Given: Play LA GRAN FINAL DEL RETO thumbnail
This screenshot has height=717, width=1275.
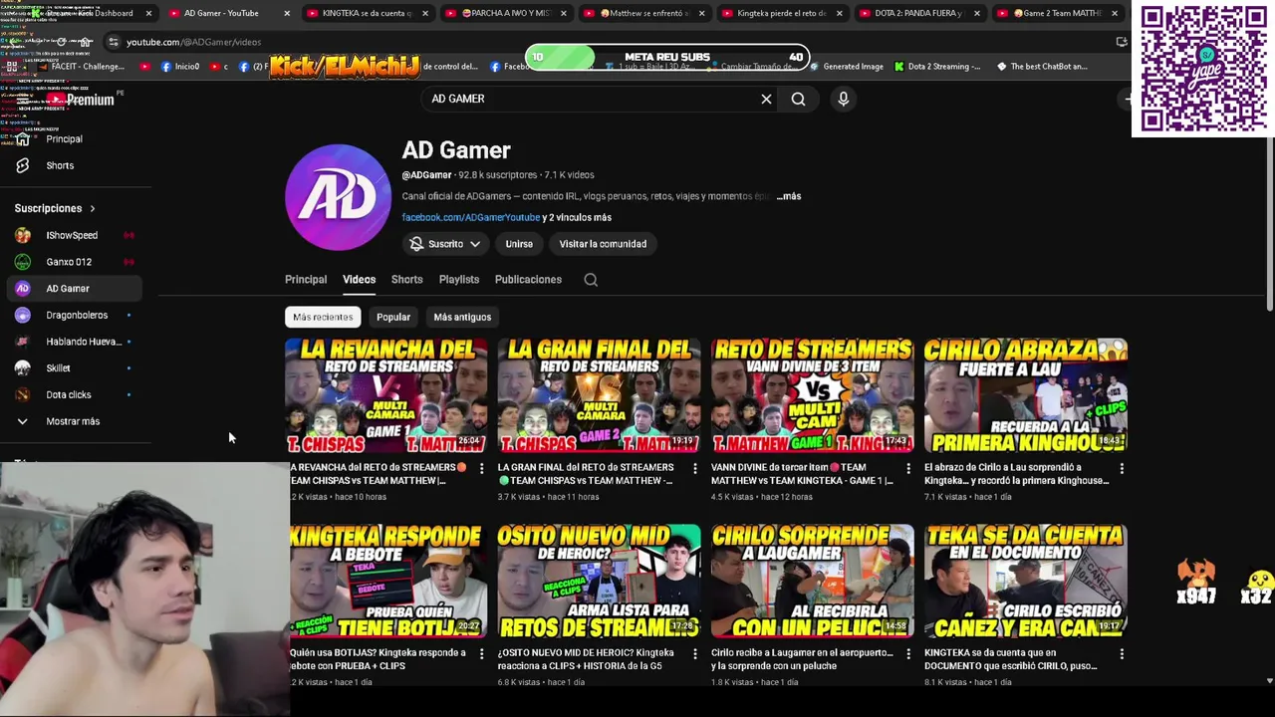Looking at the screenshot, I should pos(600,395).
